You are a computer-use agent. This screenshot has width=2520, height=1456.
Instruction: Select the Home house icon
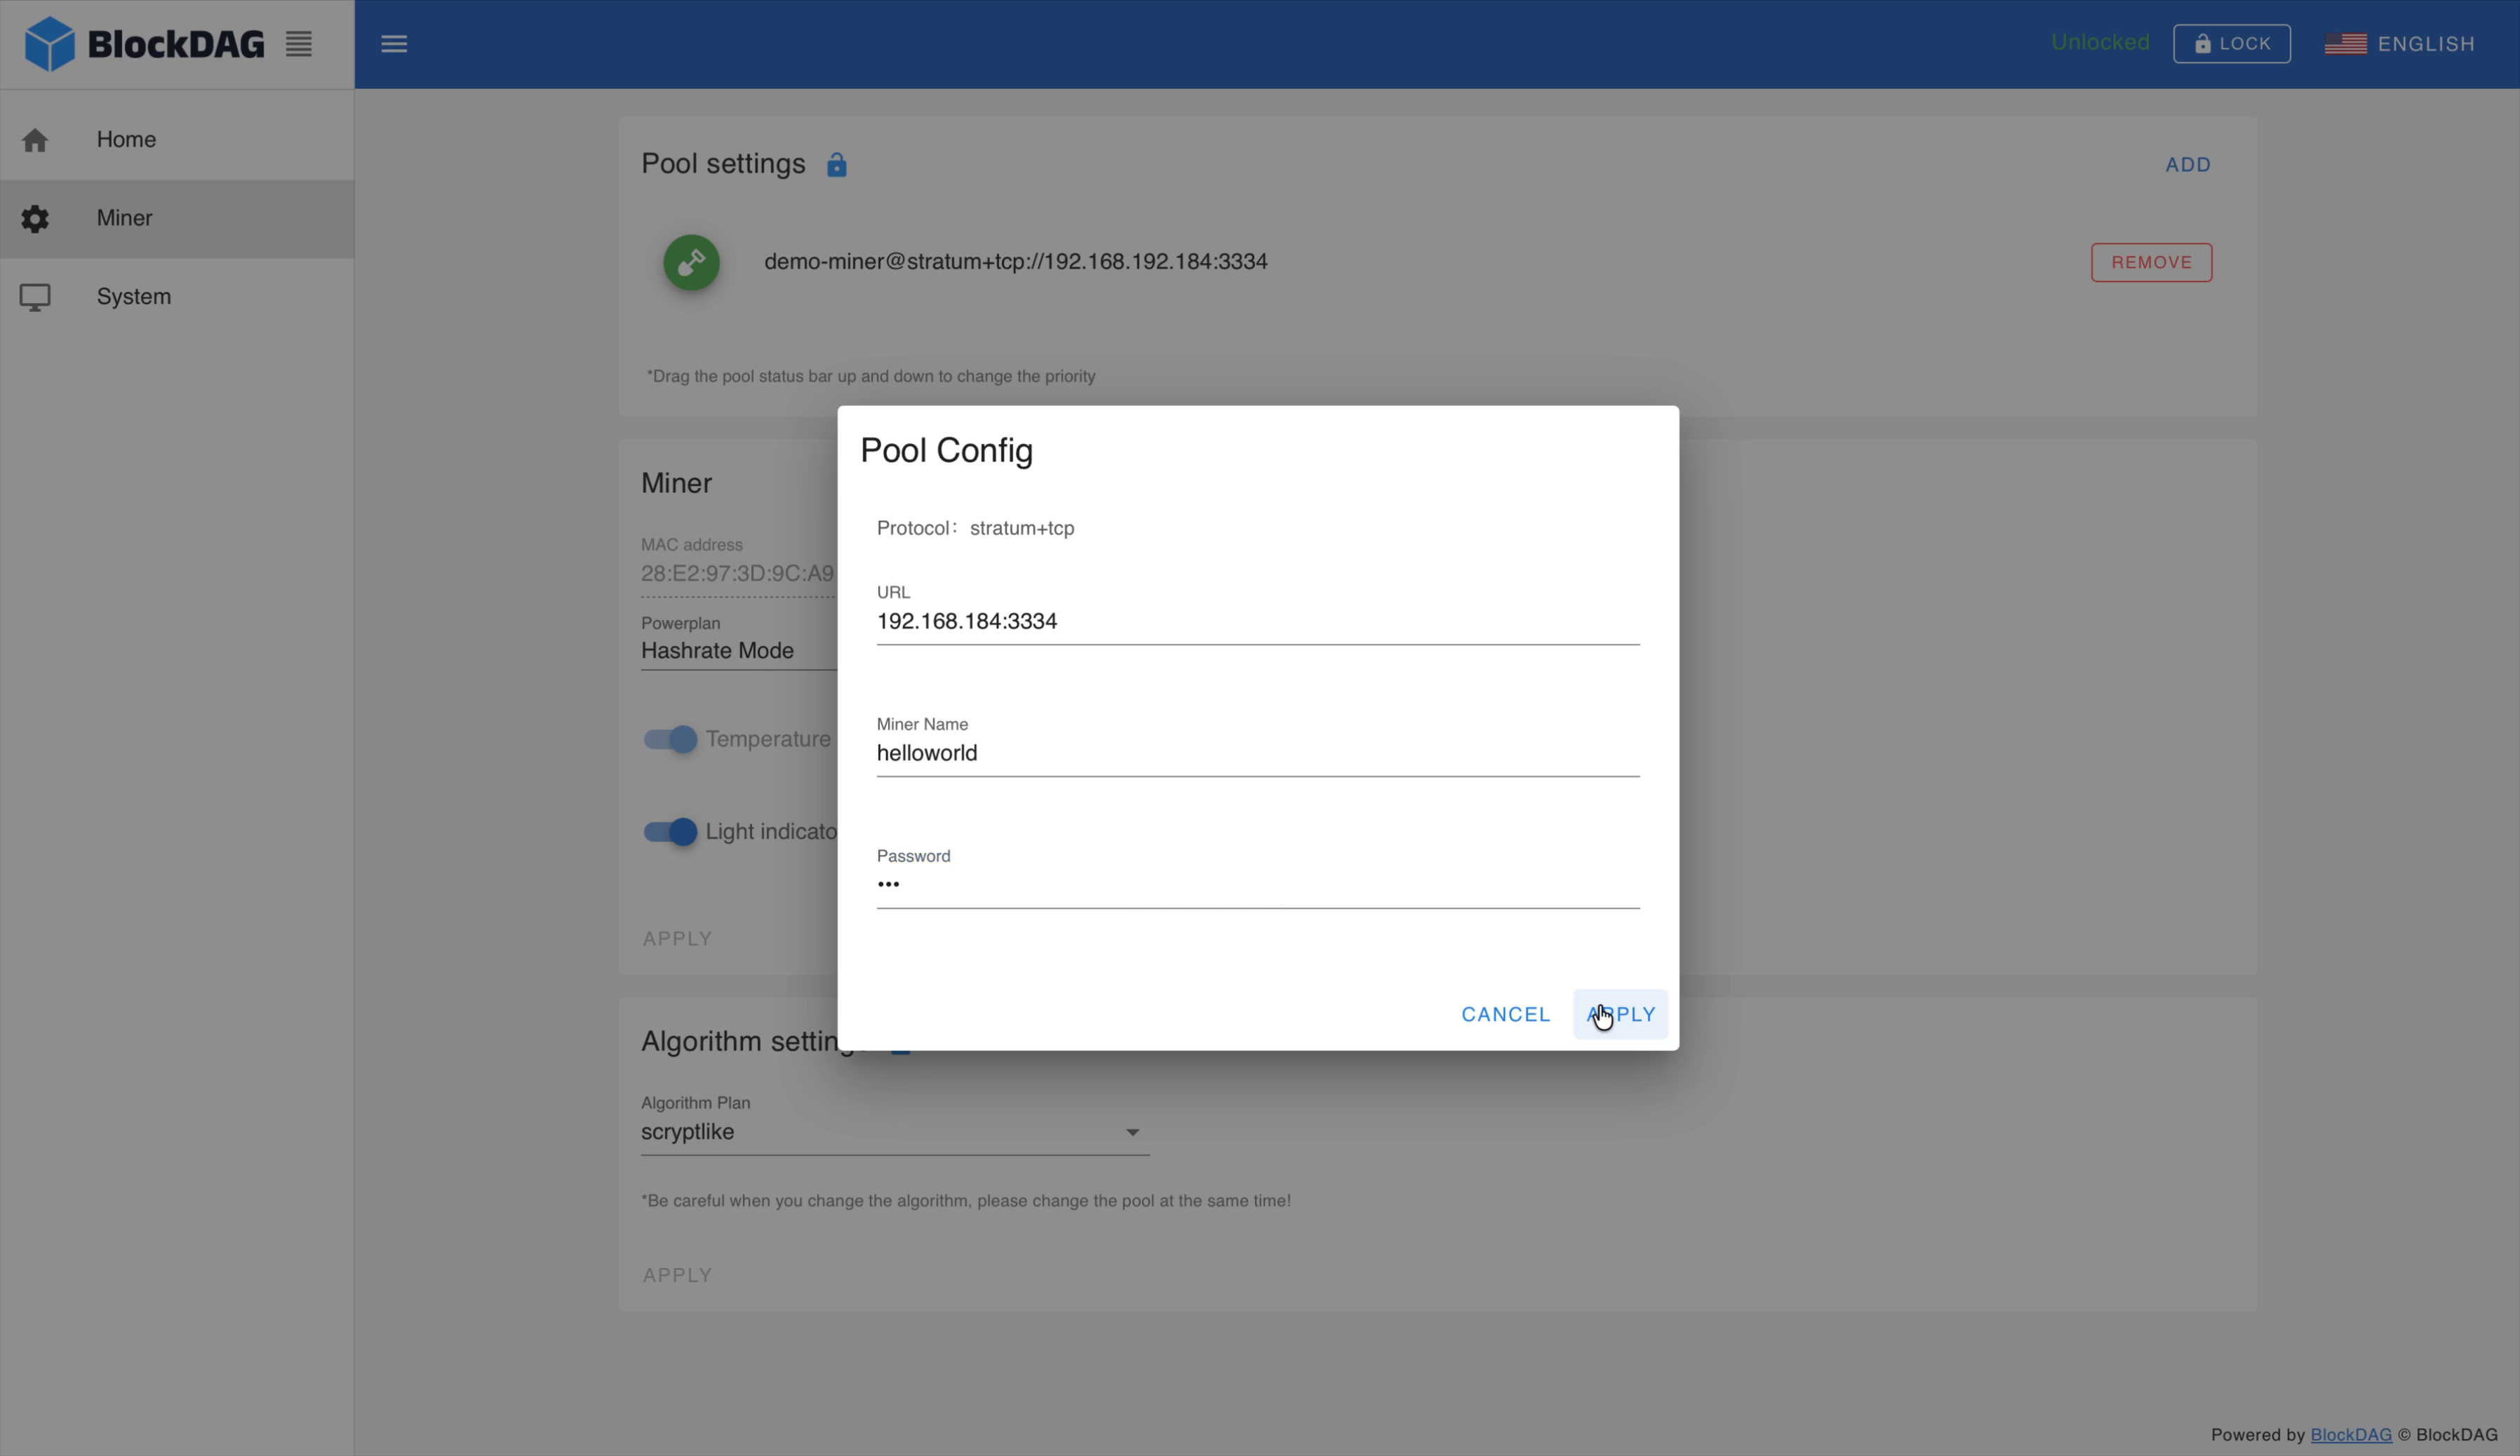pos(35,139)
